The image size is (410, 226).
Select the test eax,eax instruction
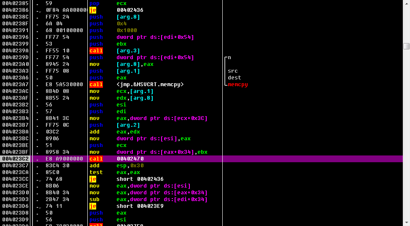click(x=131, y=172)
